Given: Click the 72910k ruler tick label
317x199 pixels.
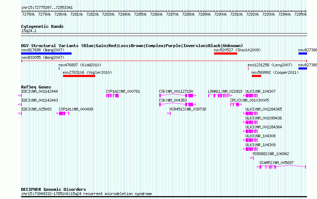Looking at the screenshot, I should (237, 14).
